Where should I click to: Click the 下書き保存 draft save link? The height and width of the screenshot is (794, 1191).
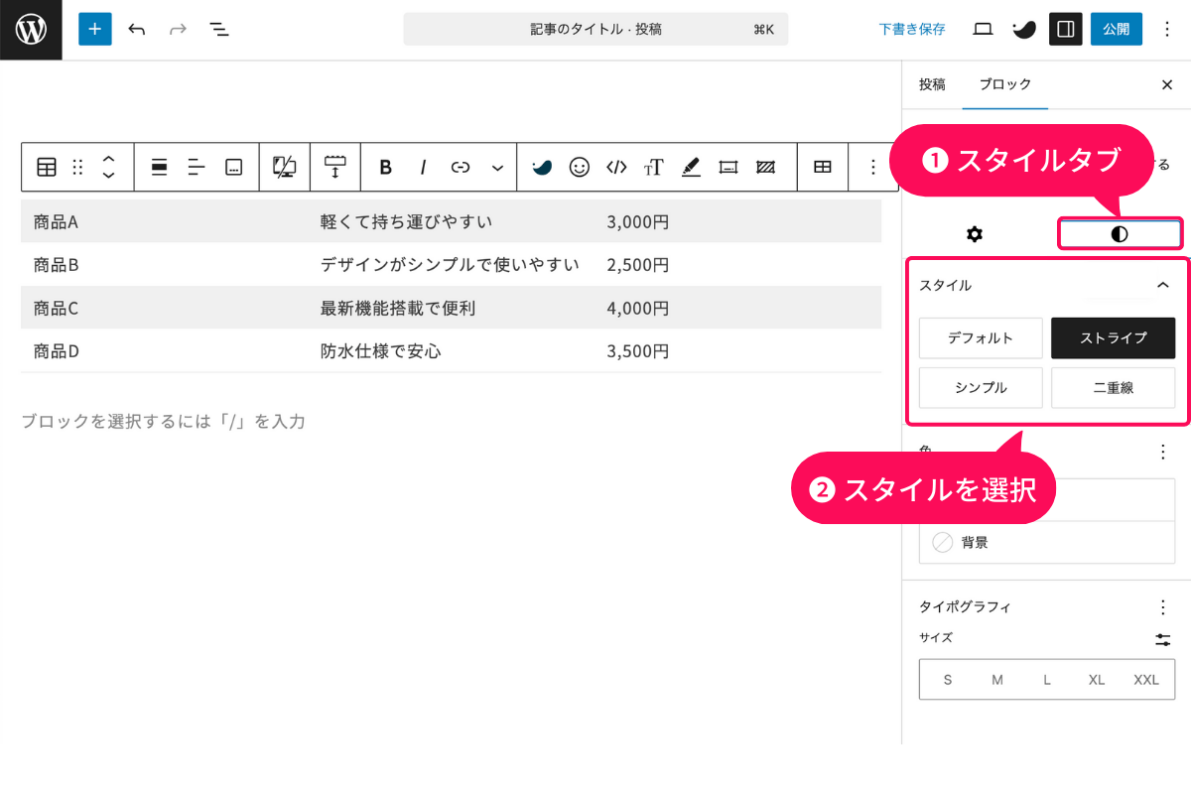click(912, 29)
